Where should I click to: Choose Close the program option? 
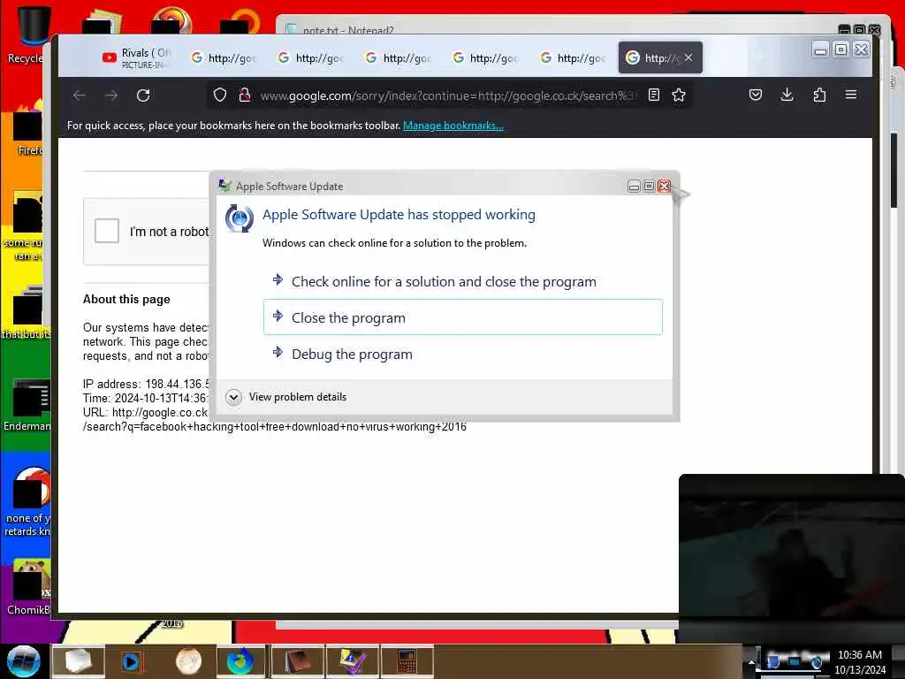pyautogui.click(x=463, y=317)
